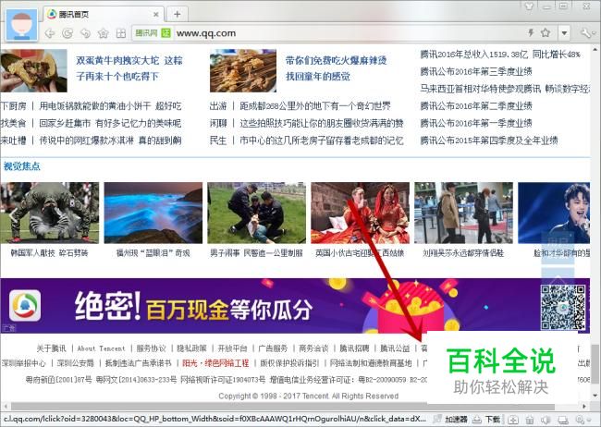This screenshot has width=601, height=427.
Task: Open 阳光·绿色网络工程 footer link
Action: [215, 363]
